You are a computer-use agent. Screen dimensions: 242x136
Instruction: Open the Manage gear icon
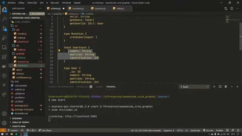coord(4,123)
